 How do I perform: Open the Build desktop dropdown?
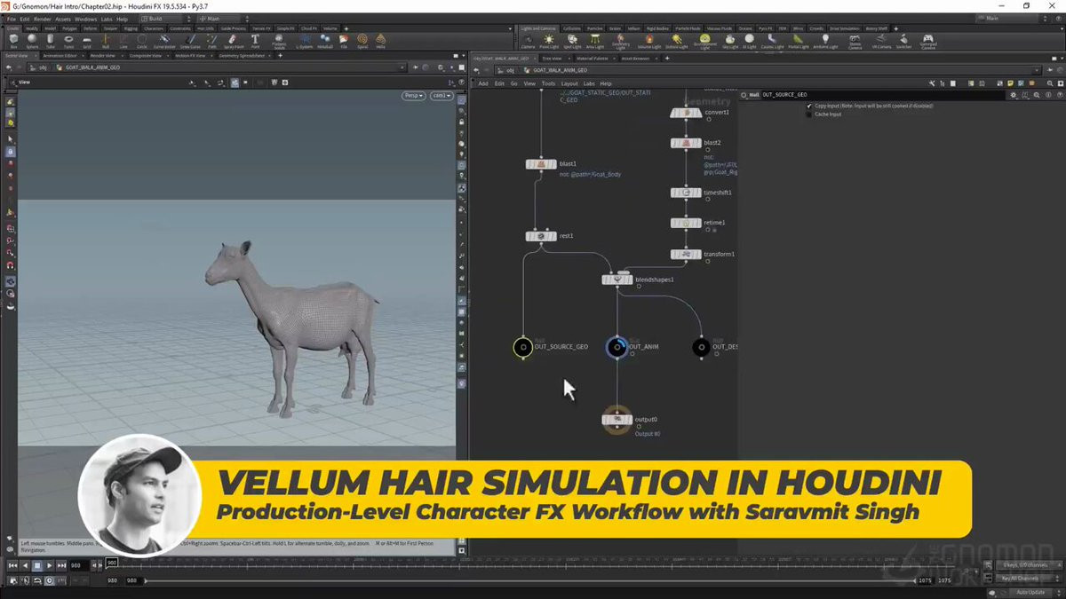tap(166, 18)
